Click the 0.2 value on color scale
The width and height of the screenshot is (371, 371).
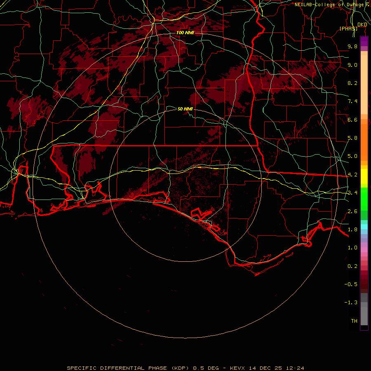point(352,266)
